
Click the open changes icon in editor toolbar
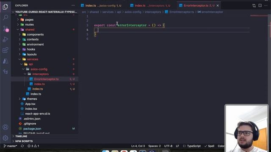pyautogui.click(x=254, y=5)
